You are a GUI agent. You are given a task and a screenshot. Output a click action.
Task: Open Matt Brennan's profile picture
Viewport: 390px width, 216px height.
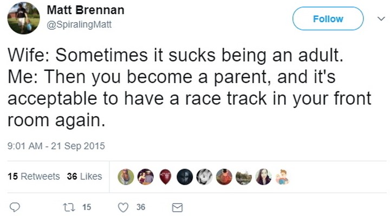(x=23, y=18)
